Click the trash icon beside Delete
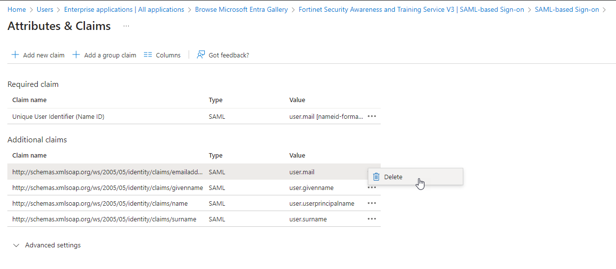616x269 pixels. tap(376, 177)
